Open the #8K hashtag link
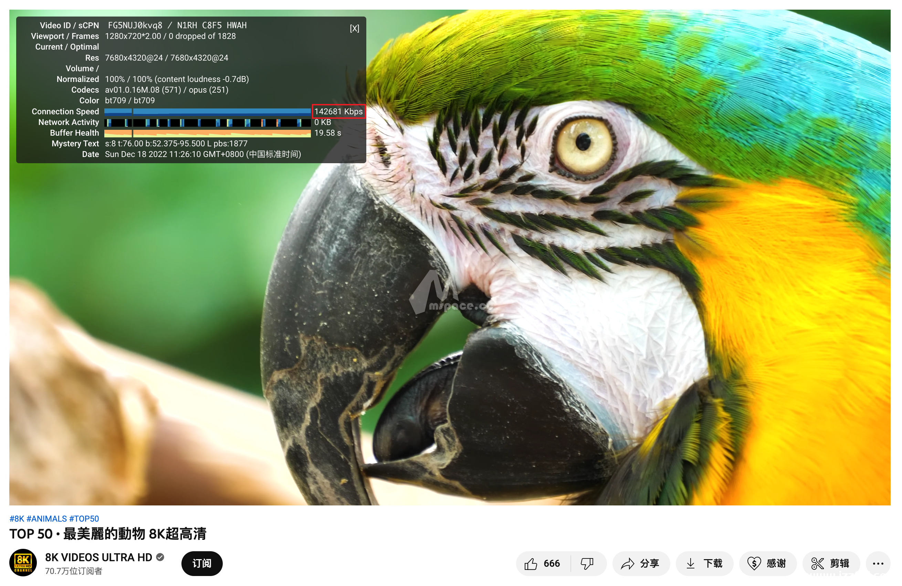This screenshot has height=586, width=902. (17, 519)
